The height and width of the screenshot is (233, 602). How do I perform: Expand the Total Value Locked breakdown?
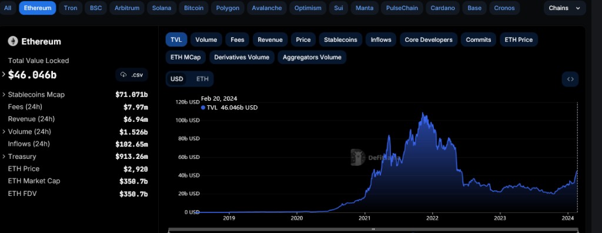pos(4,75)
